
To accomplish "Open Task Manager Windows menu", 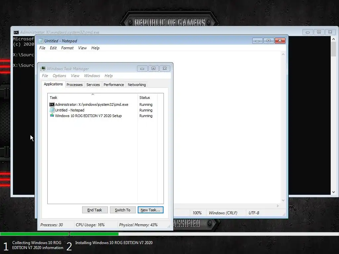I will click(x=92, y=76).
